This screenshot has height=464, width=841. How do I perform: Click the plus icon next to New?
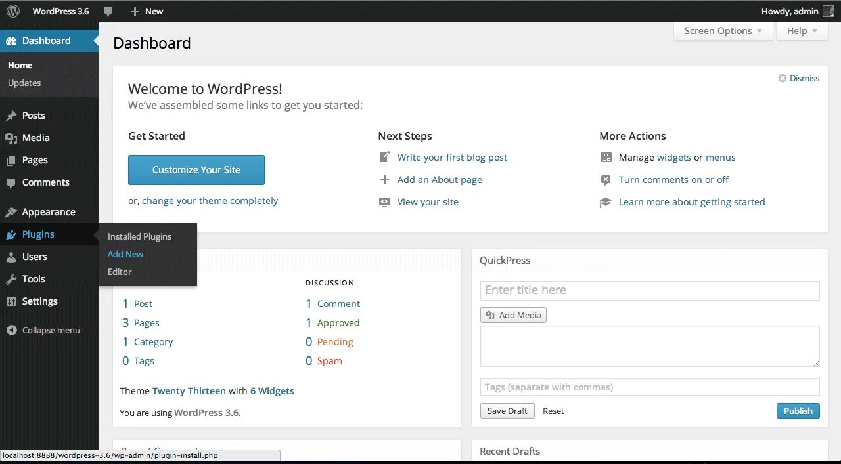[x=135, y=11]
